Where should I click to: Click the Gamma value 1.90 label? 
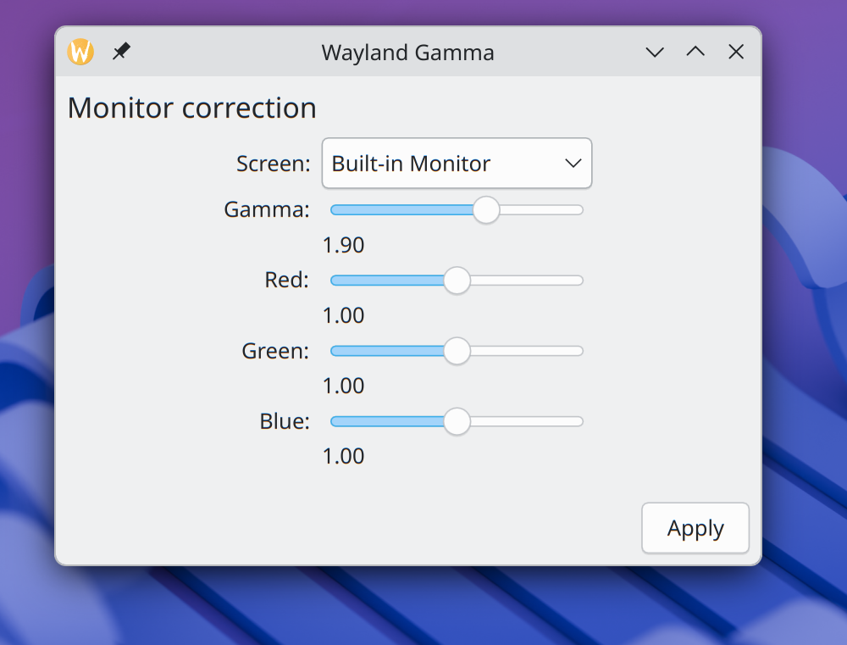[x=344, y=245]
